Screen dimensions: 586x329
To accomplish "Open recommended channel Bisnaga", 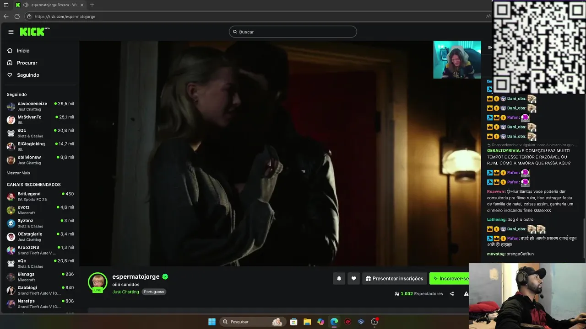I will [40, 277].
